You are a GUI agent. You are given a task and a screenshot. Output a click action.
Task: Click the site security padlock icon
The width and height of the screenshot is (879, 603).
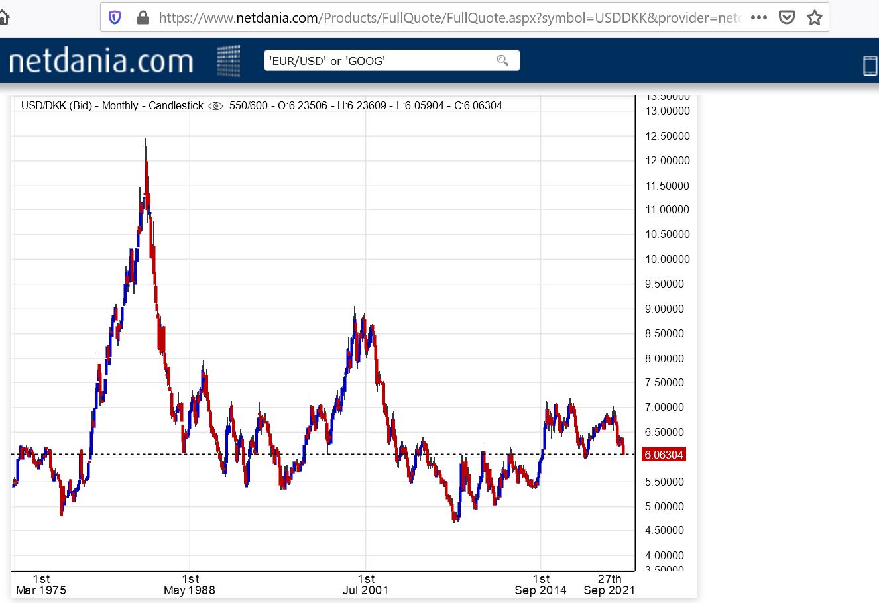point(143,18)
